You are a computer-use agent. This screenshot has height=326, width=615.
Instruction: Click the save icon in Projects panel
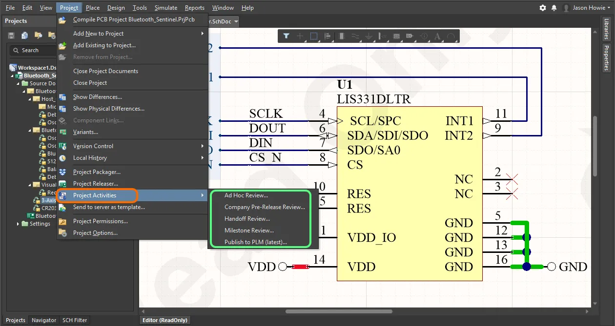tap(11, 35)
